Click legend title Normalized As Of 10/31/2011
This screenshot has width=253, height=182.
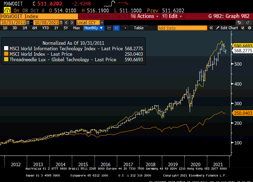(74, 43)
